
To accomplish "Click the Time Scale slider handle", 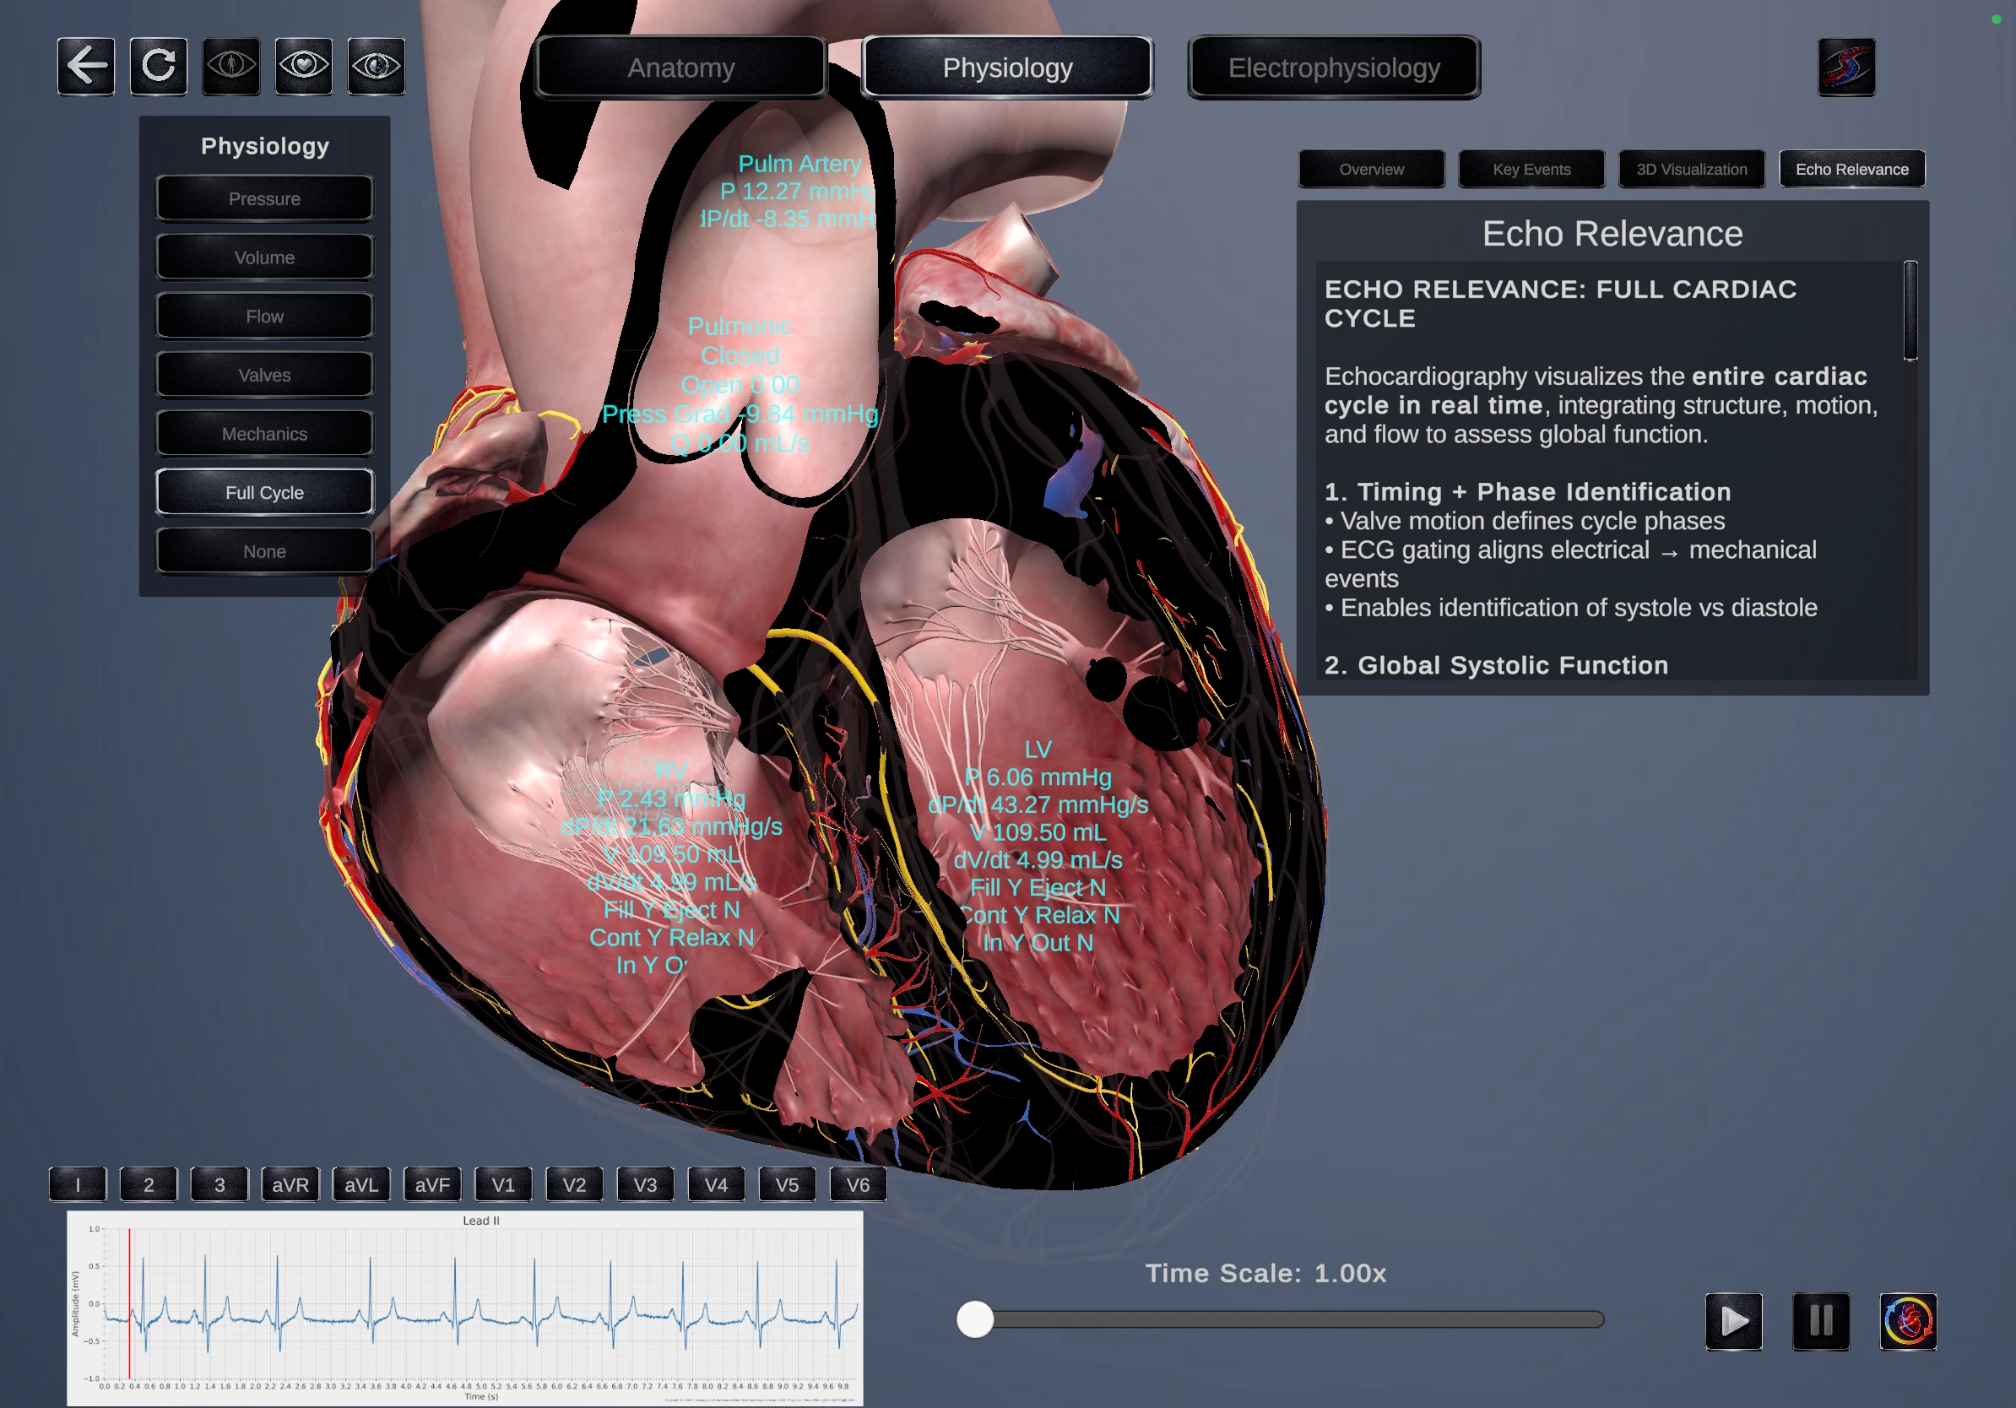I will (x=974, y=1319).
